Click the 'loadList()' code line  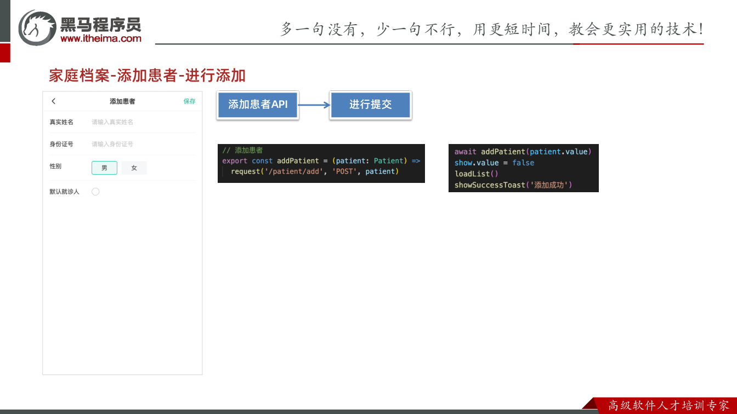tap(477, 174)
